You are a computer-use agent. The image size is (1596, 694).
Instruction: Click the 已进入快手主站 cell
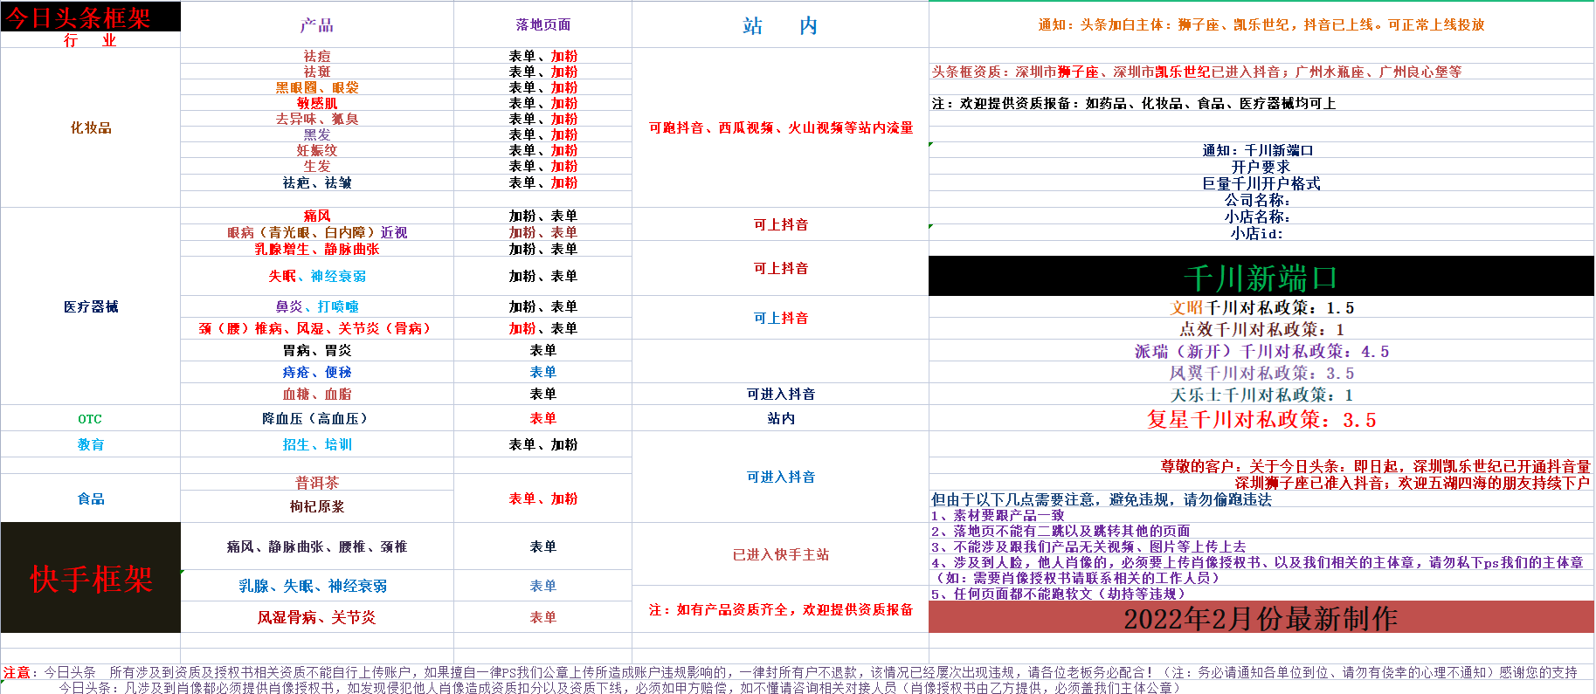(780, 554)
